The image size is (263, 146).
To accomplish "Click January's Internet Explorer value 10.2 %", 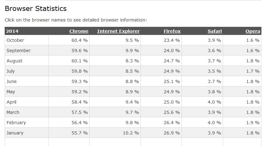I will click(131, 133).
